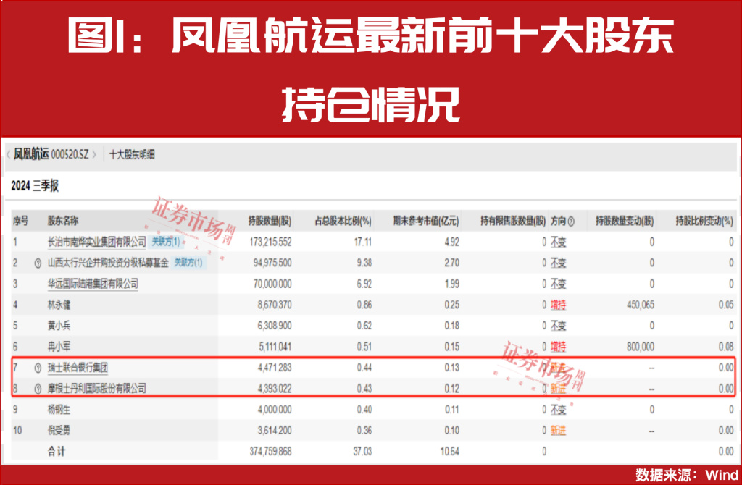
Task: Sort by 期末参考市值(亿元) column header
Action: tap(426, 221)
